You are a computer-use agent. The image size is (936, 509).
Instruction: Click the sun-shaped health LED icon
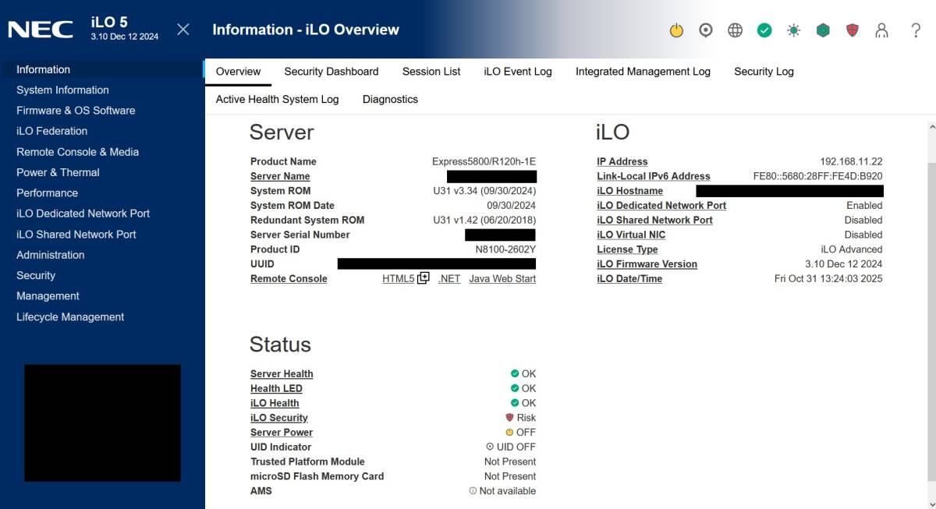coord(793,30)
